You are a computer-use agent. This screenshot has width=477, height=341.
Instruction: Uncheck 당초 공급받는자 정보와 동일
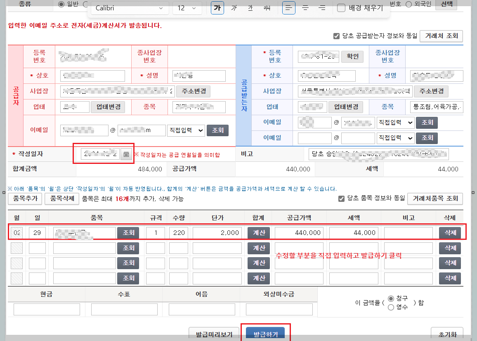337,36
